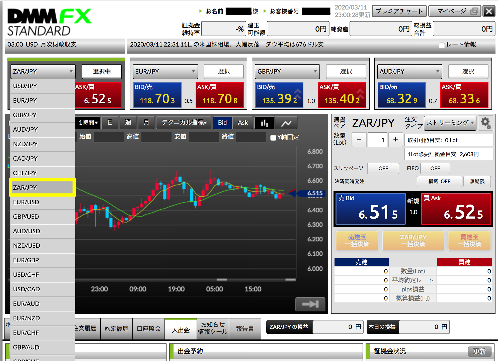Buy ZAR/JPY at 買 Ask 6.525
Image resolution: width=498 pixels, height=361 pixels.
click(x=456, y=209)
